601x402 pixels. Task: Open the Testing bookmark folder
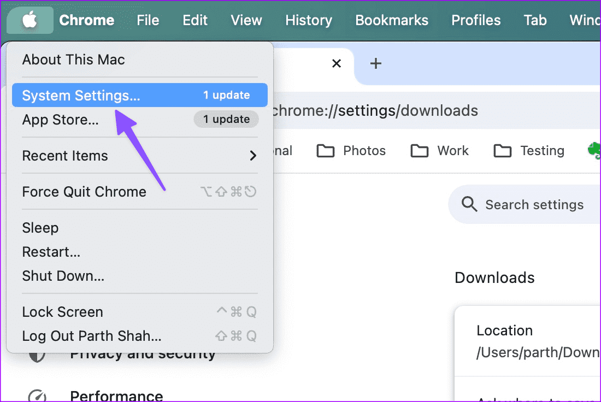coord(529,151)
